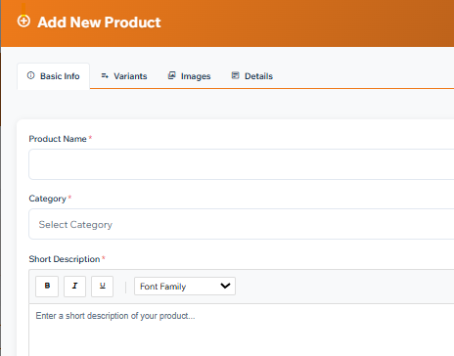Click the Details tab list icon

(235, 75)
